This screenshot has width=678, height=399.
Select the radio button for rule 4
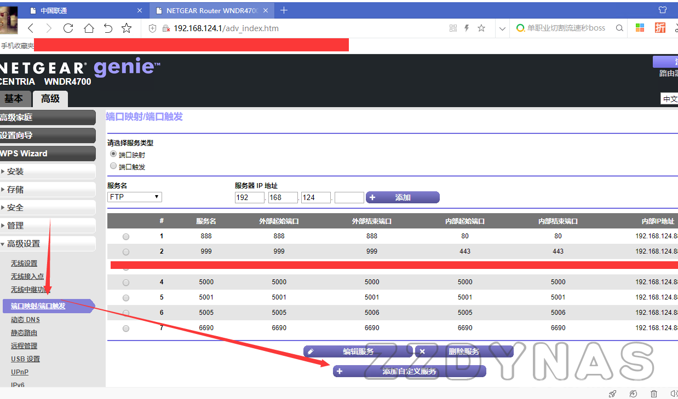[126, 283]
